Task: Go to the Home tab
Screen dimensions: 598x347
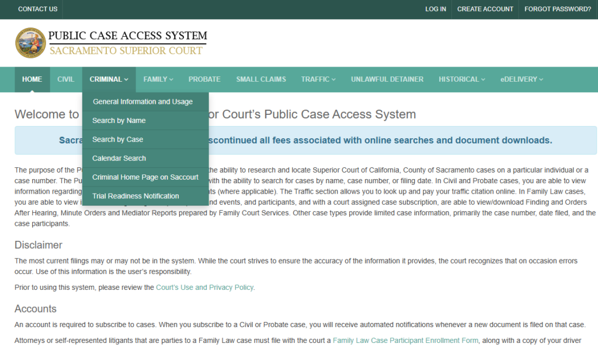Action: [x=32, y=79]
